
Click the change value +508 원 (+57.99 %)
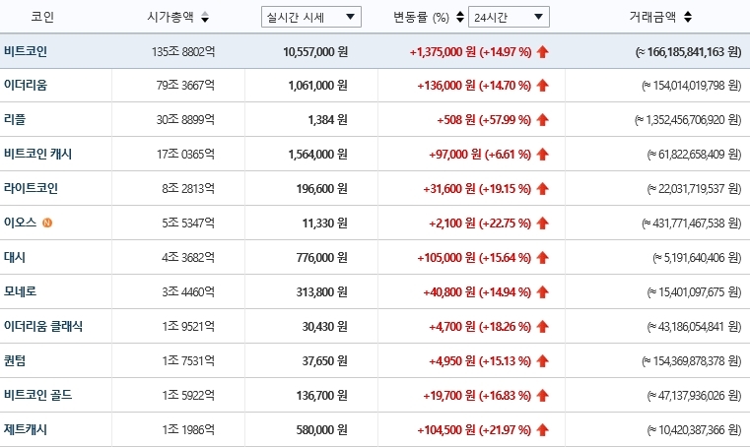[x=484, y=120]
